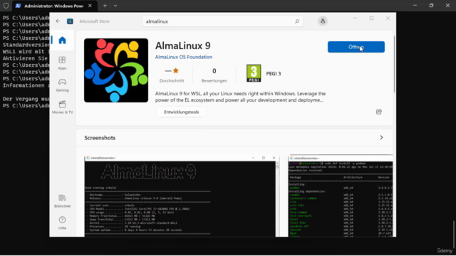Click the search magnifier icon
456x256 pixels.
pos(297,21)
